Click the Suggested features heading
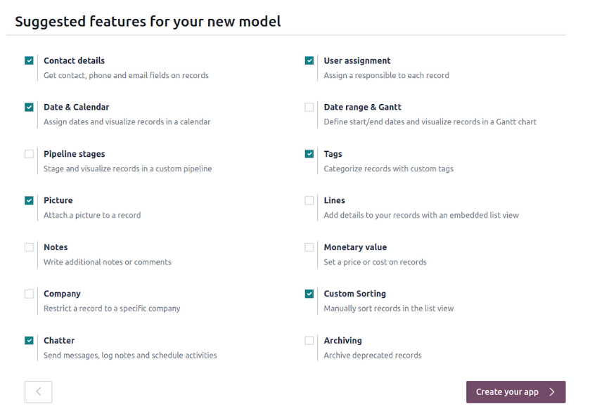The image size is (590, 416). pyautogui.click(x=147, y=21)
